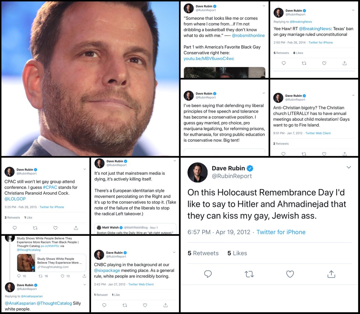Open the Thought Catalog study link card
Viewport: 360px width, 314px height.
click(x=51, y=263)
